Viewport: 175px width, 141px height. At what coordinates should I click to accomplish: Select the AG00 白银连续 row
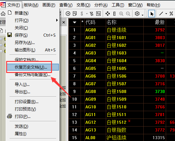(x=122, y=30)
